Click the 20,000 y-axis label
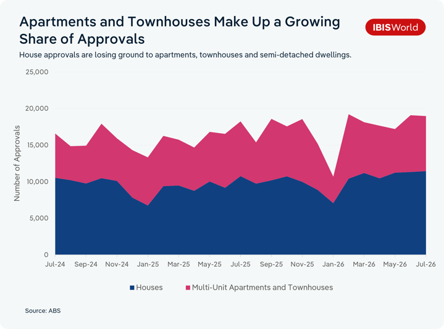The image size is (444, 329). point(37,108)
